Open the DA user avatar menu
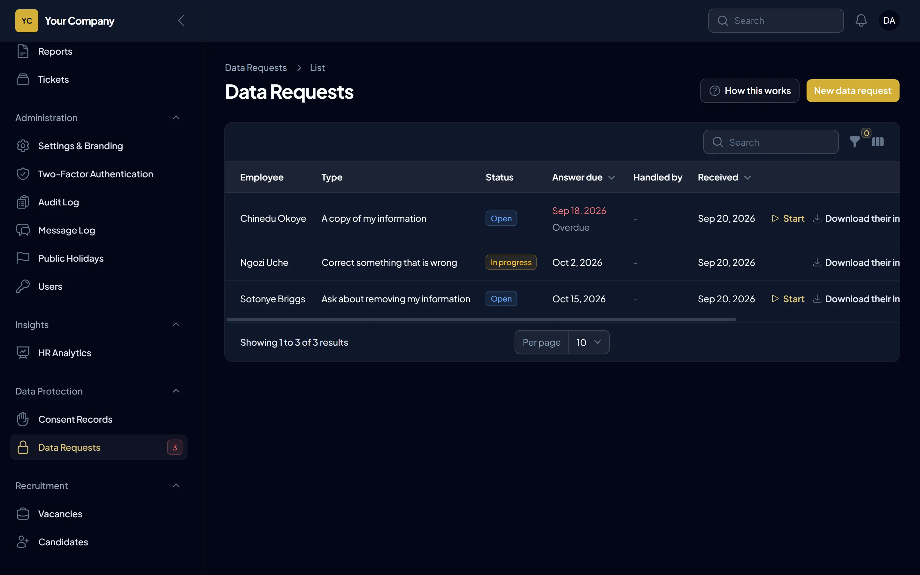This screenshot has width=920, height=575. (x=889, y=20)
